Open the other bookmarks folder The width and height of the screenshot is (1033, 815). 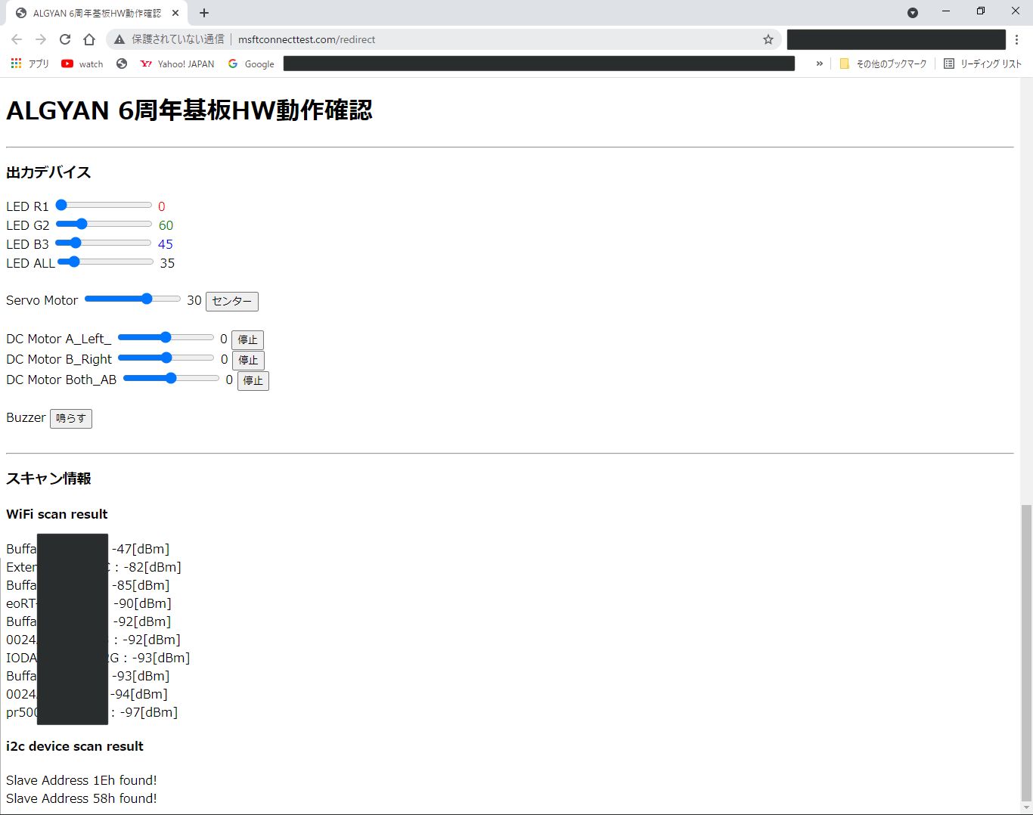(x=883, y=64)
